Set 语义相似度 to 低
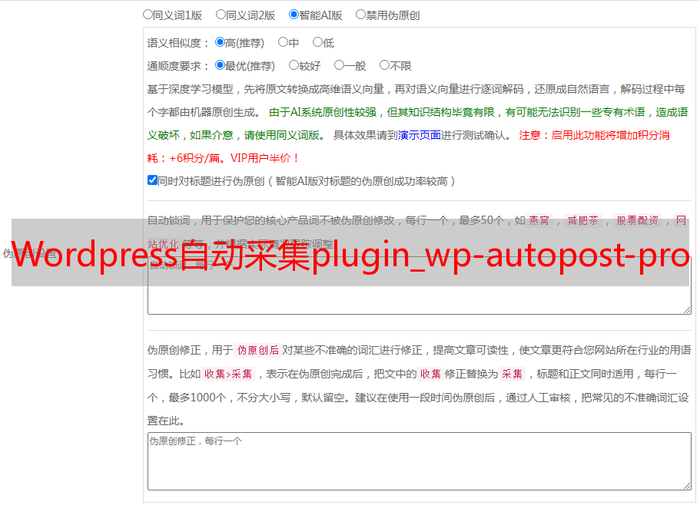Image resolution: width=700 pixels, height=505 pixels. 317,42
